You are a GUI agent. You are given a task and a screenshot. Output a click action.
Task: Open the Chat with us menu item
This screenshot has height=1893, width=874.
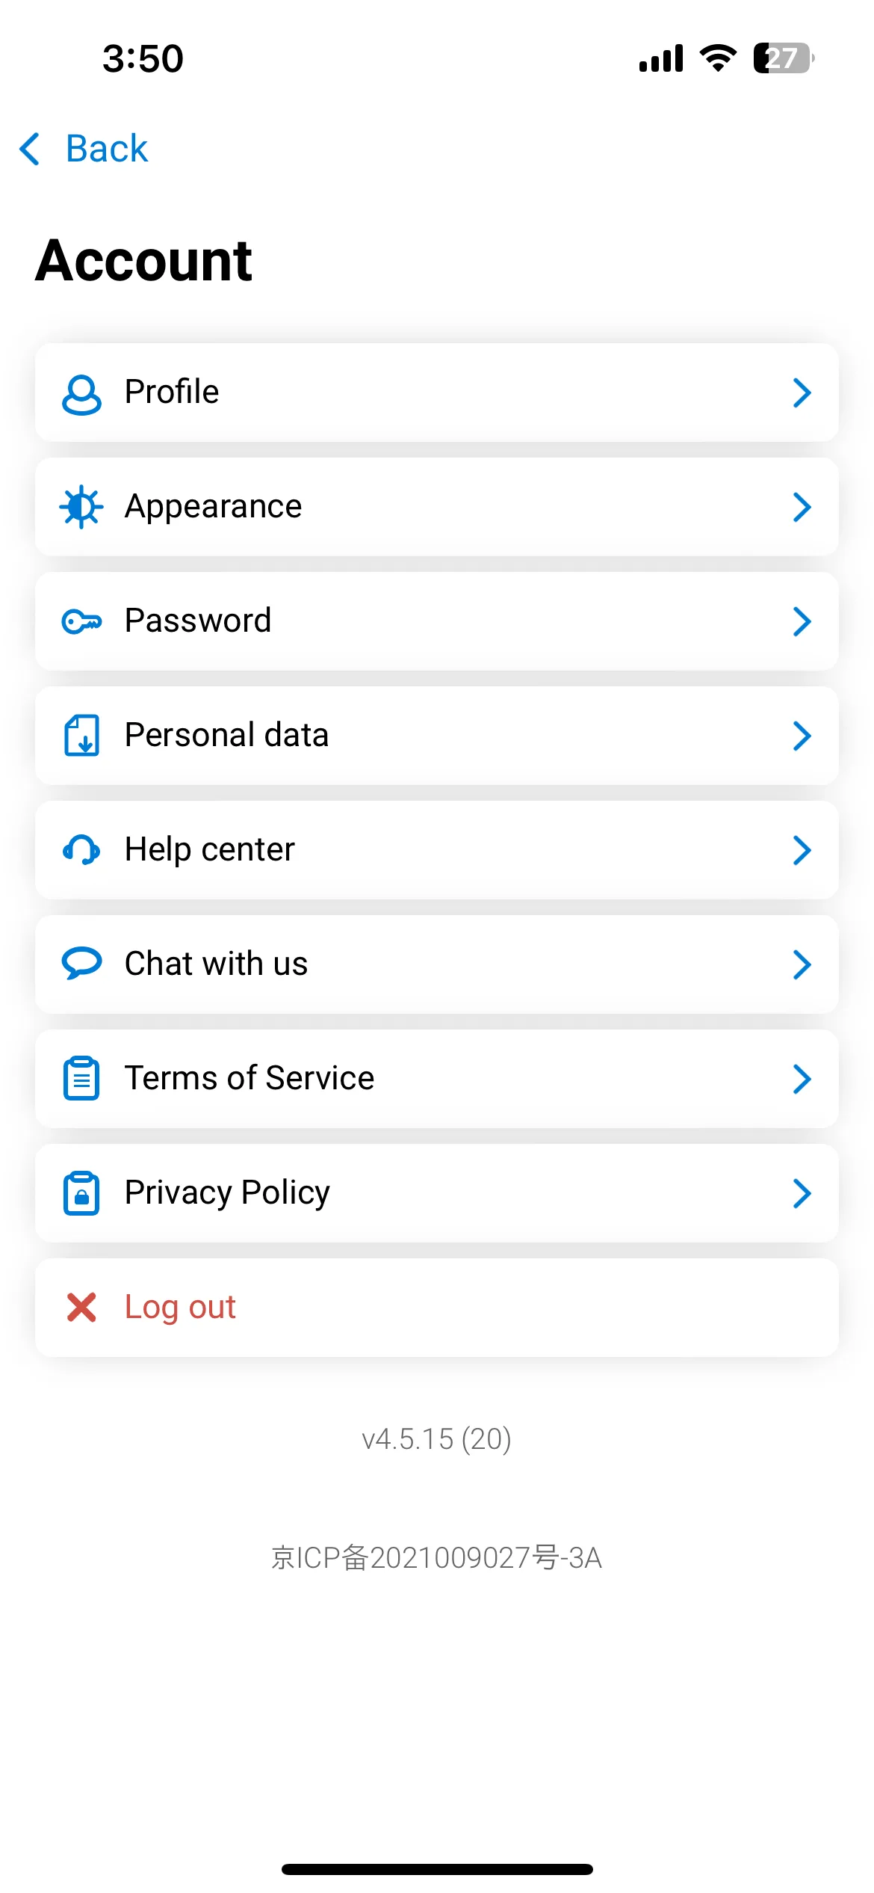(437, 964)
